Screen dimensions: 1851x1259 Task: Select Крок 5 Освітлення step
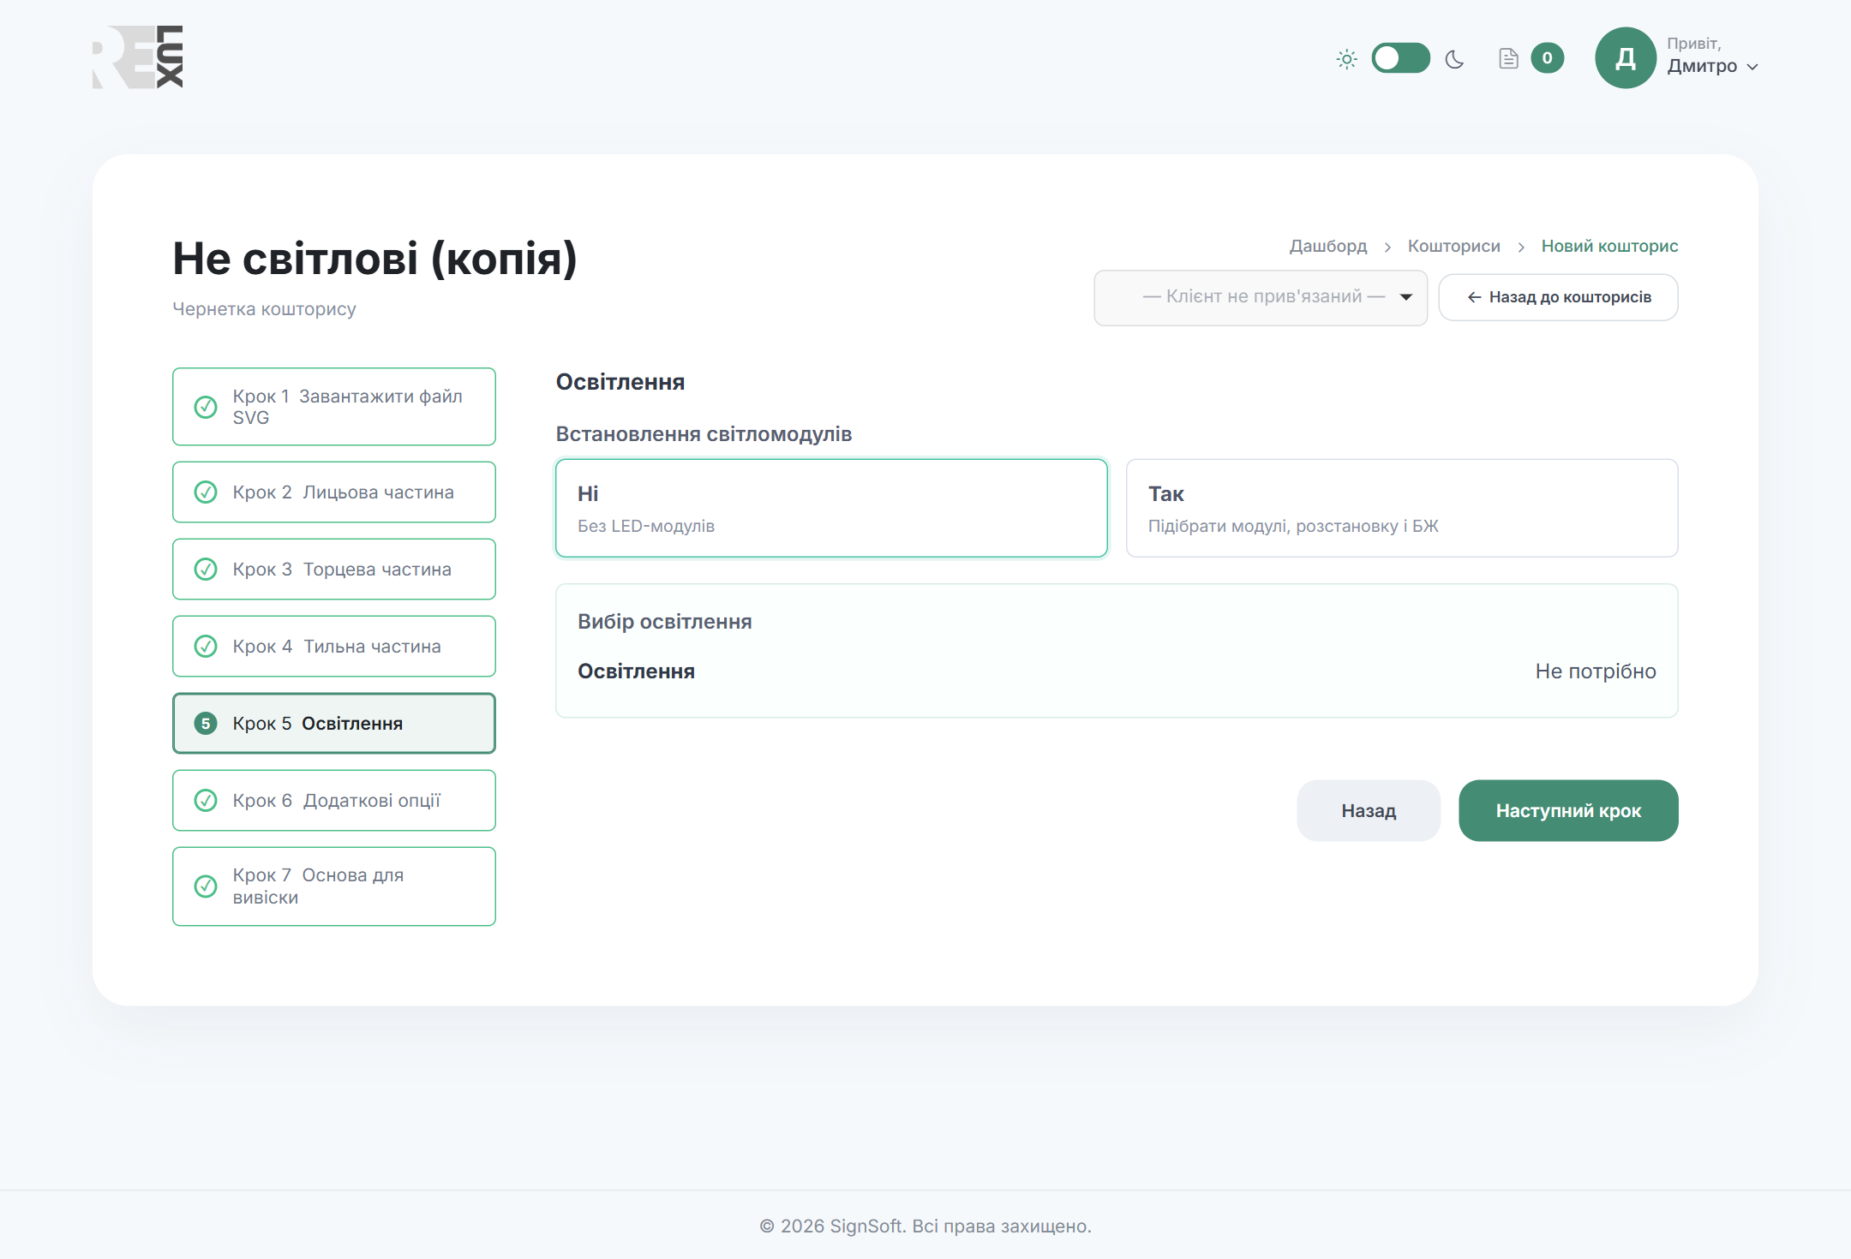coord(334,723)
